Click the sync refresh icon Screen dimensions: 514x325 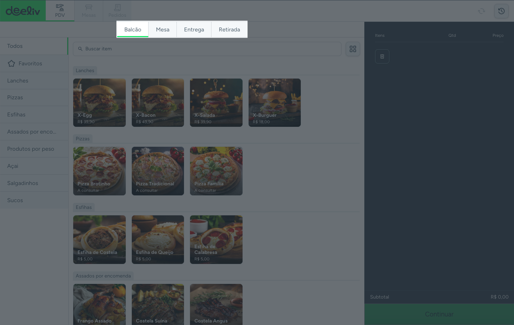coord(481,11)
